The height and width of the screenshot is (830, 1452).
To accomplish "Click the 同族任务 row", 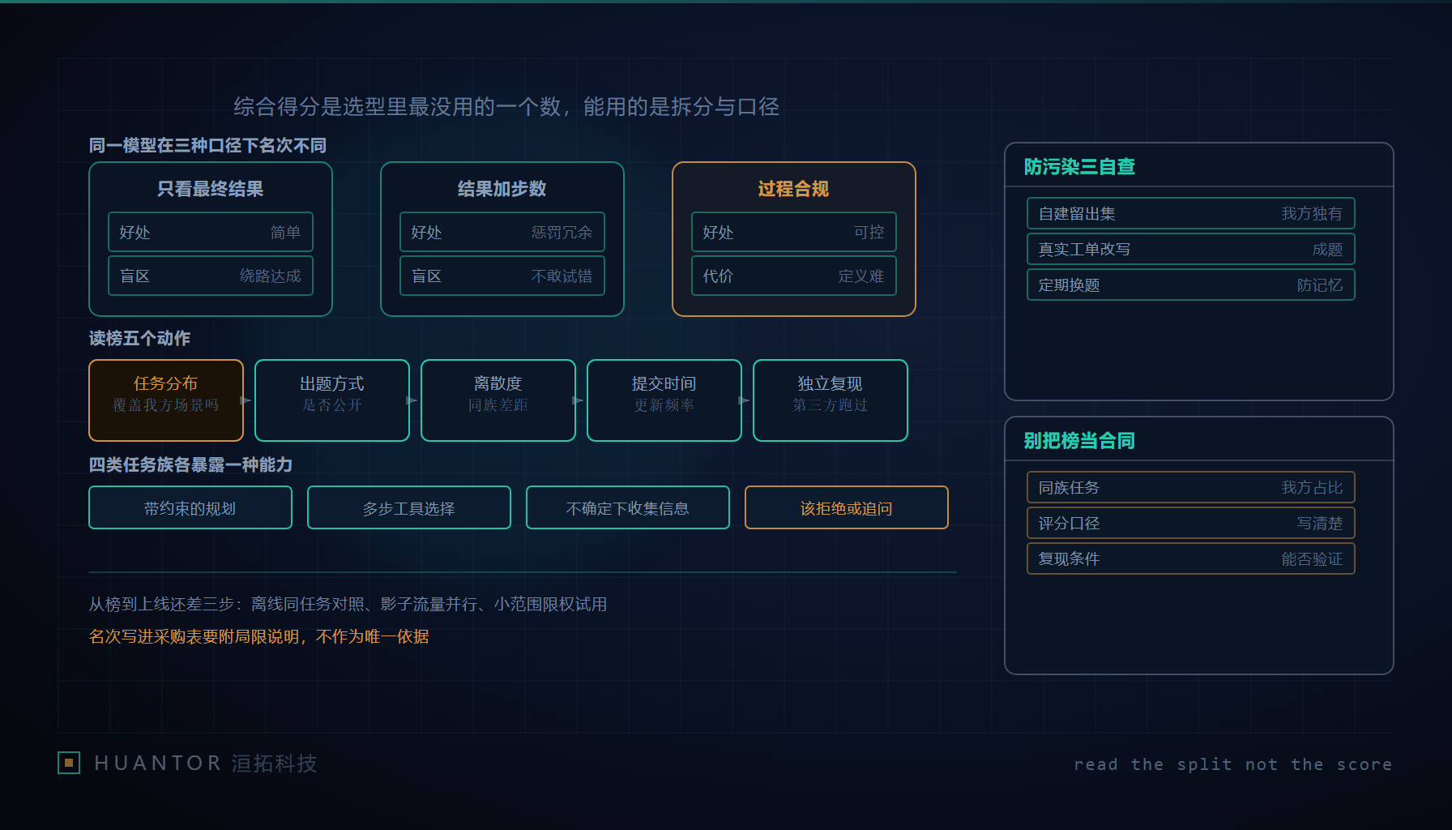I will click(1191, 487).
